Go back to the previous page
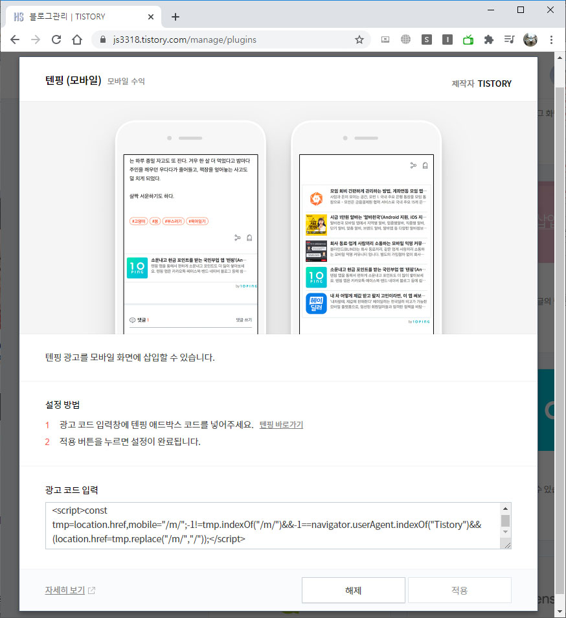Image resolution: width=566 pixels, height=618 pixels. pos(15,40)
